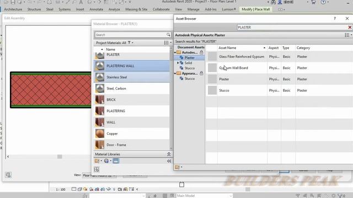Clear the PLASTER search with the red X

click(x=350, y=28)
